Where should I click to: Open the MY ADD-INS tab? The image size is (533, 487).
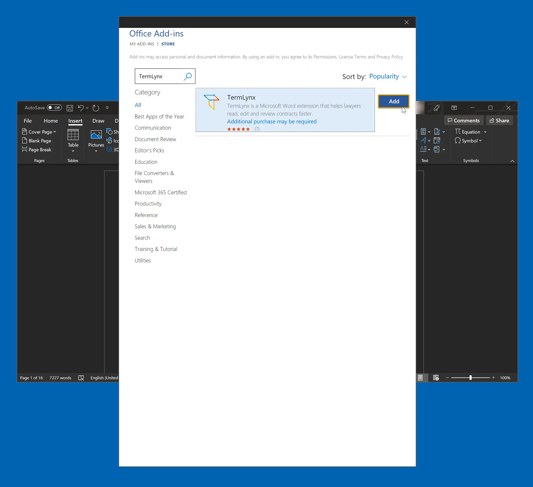pos(142,44)
